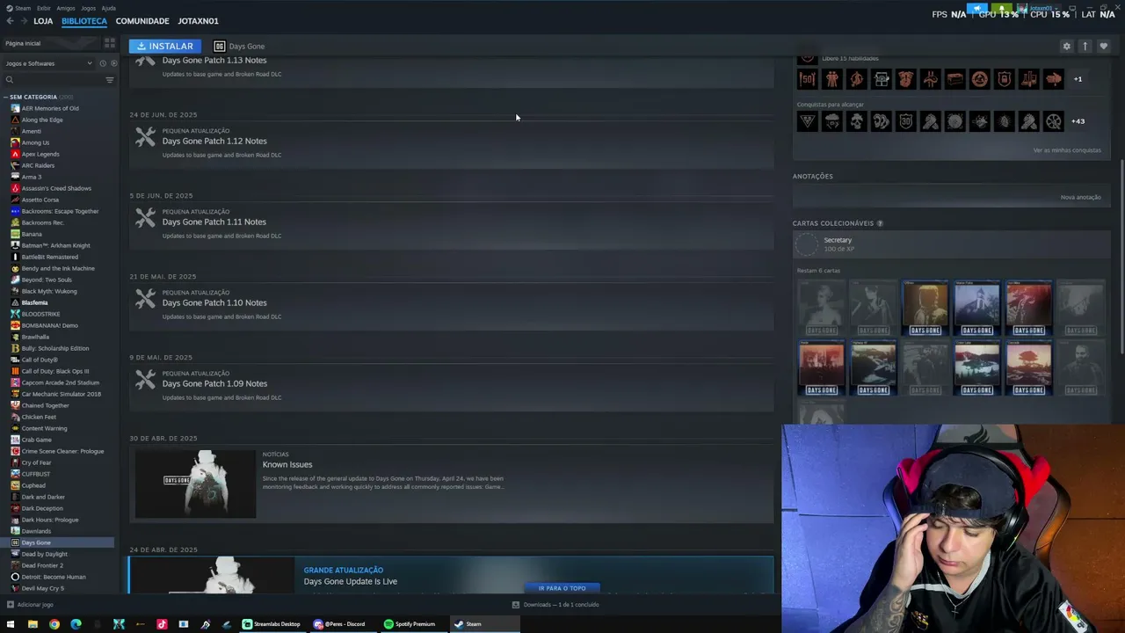Open the Known Issues news thumbnail
Screen dimensions: 1125x633
tap(195, 483)
